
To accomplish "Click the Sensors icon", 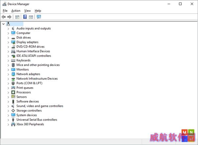I will pyautogui.click(x=13, y=97).
